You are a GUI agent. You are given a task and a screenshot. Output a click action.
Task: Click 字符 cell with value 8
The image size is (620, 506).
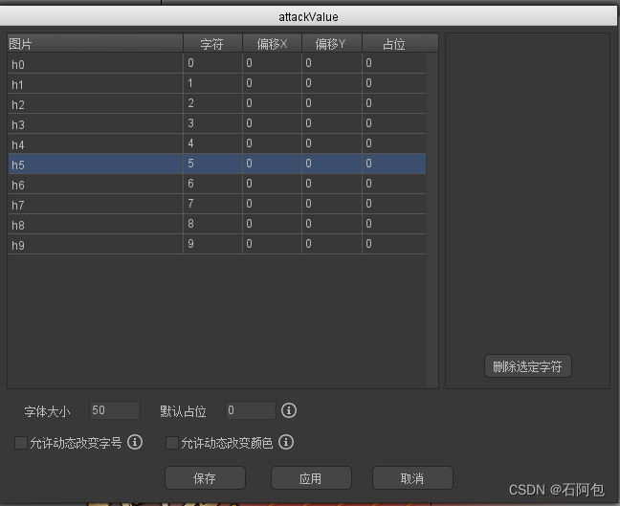click(212, 224)
